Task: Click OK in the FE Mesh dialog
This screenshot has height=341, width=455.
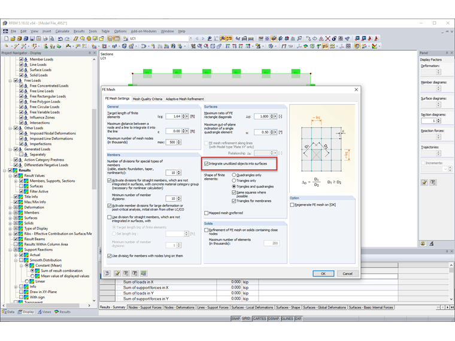Action: coord(323,274)
